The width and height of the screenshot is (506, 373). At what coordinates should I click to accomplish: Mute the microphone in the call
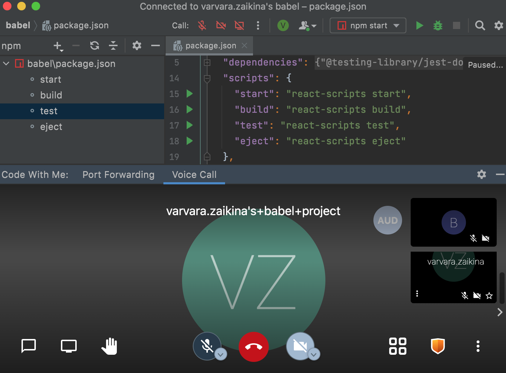point(207,346)
